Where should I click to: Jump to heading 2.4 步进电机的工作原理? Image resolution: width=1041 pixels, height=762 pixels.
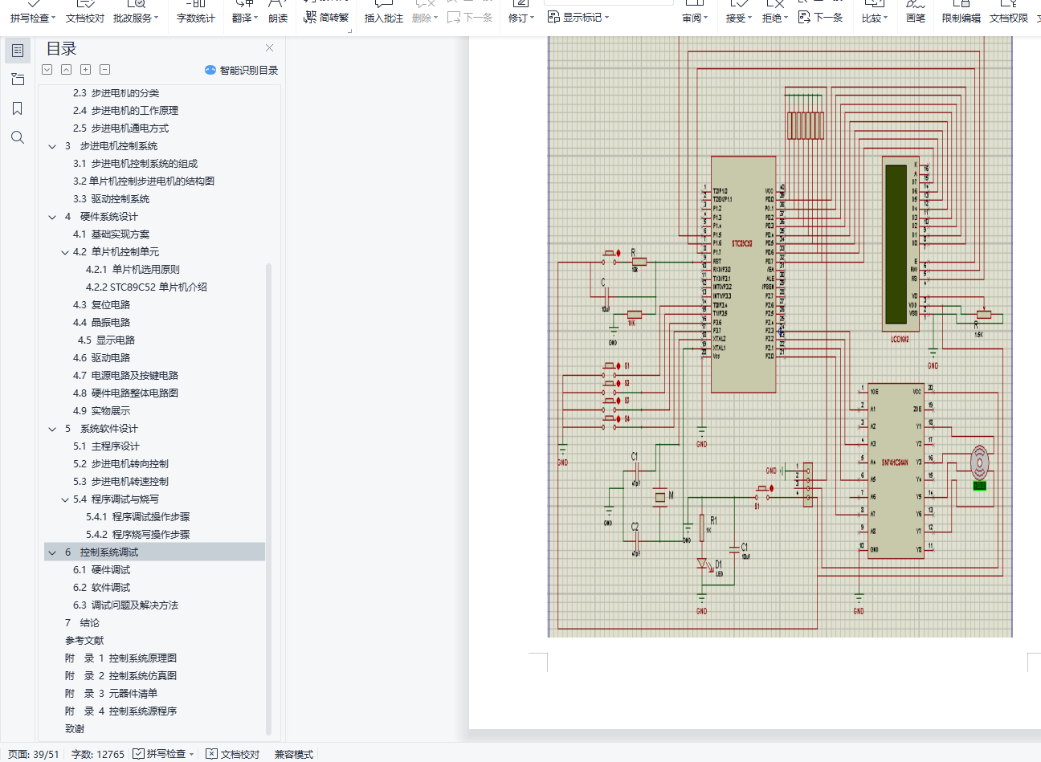[x=126, y=111]
